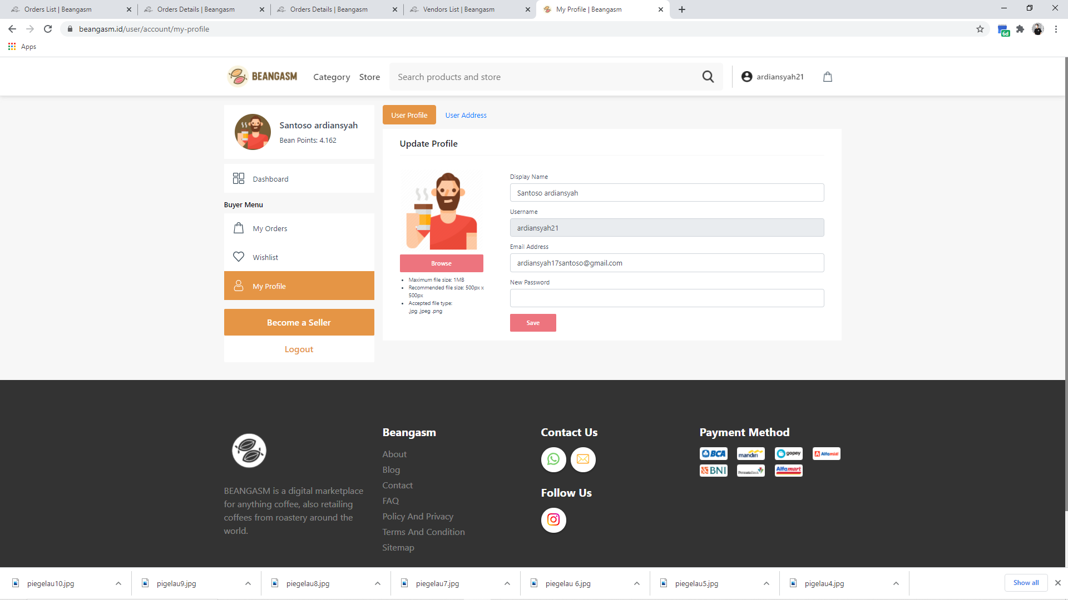Click the Mandiri payment logo

coord(751,454)
